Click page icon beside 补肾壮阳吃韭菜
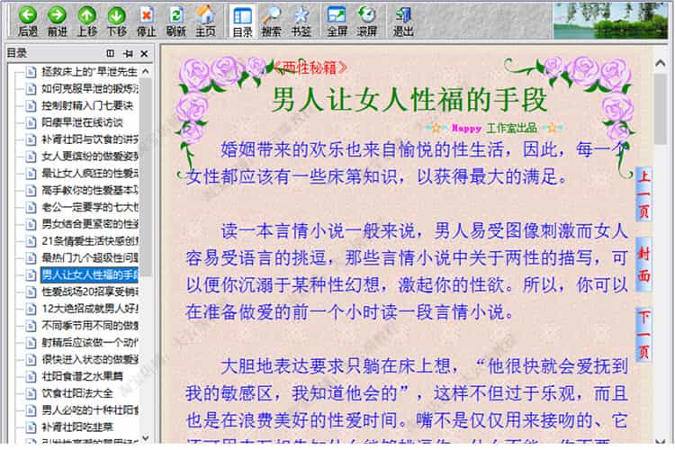675x450 pixels. (31, 427)
